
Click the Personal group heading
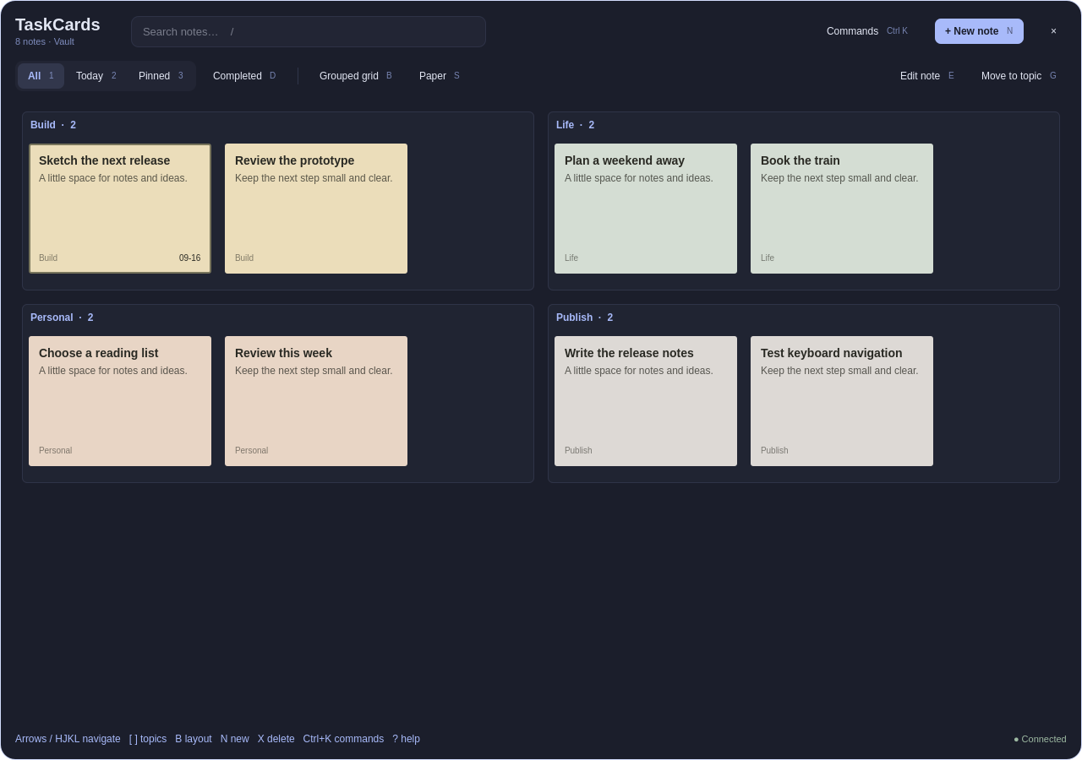62,318
